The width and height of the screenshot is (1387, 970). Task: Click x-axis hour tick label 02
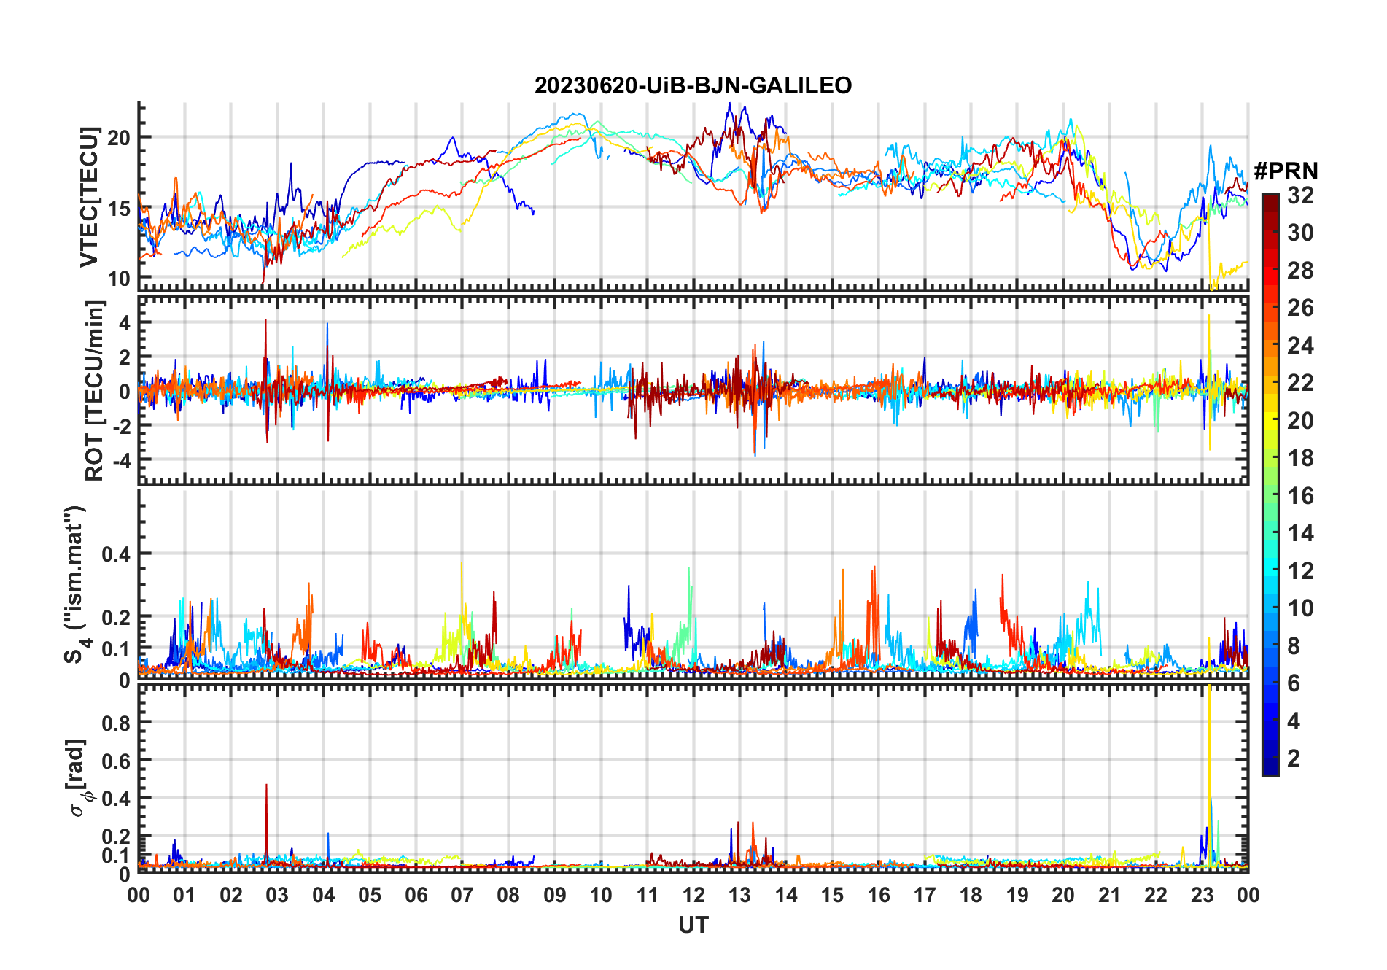231,896
